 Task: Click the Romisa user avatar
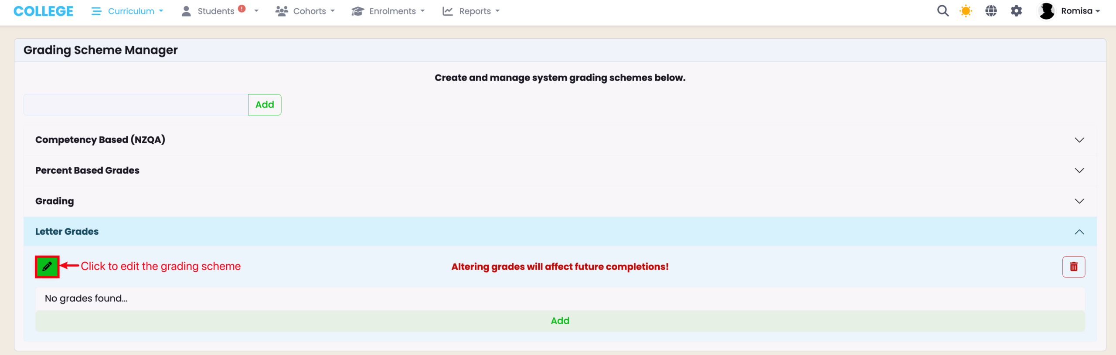[x=1046, y=11]
